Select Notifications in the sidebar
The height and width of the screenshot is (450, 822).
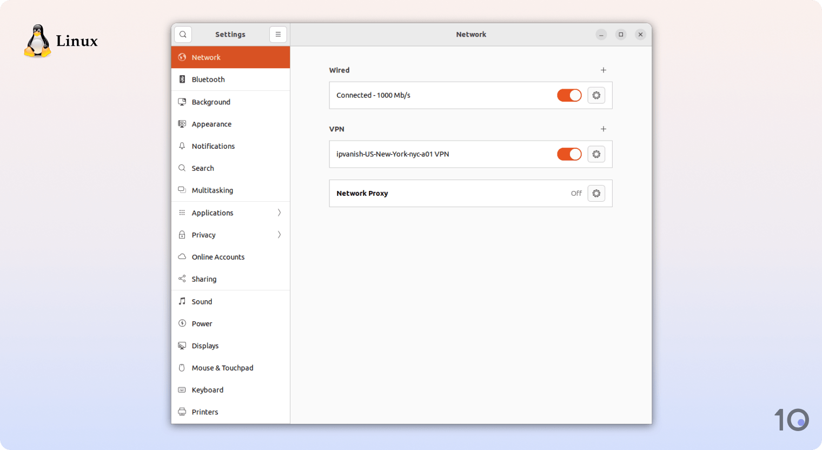(x=231, y=146)
